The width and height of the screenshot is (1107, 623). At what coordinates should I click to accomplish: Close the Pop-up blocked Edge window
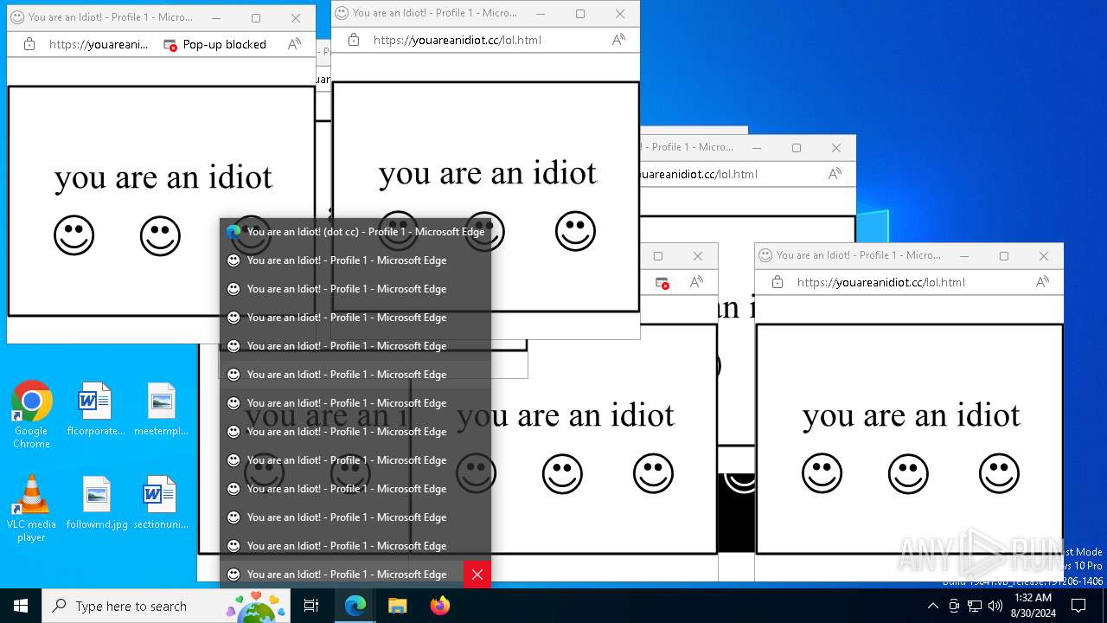point(296,17)
